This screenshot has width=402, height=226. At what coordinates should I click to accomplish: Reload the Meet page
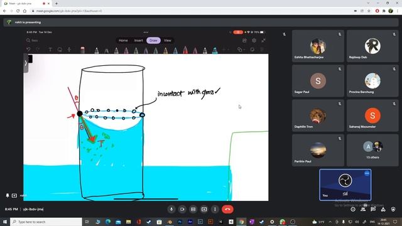click(18, 11)
